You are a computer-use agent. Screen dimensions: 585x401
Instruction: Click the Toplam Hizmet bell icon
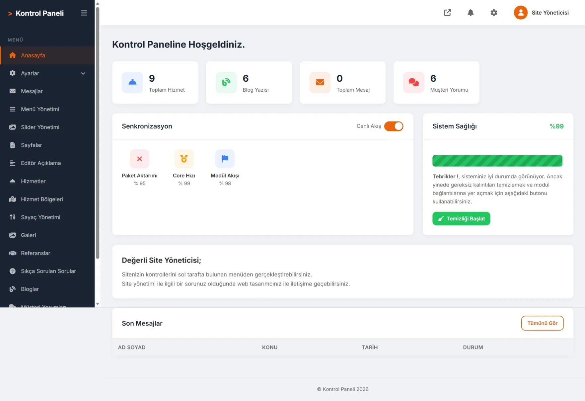coord(132,82)
